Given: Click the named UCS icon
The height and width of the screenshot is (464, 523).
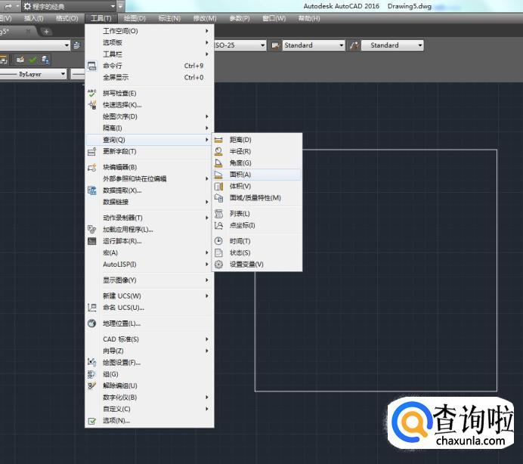Looking at the screenshot, I should [91, 308].
